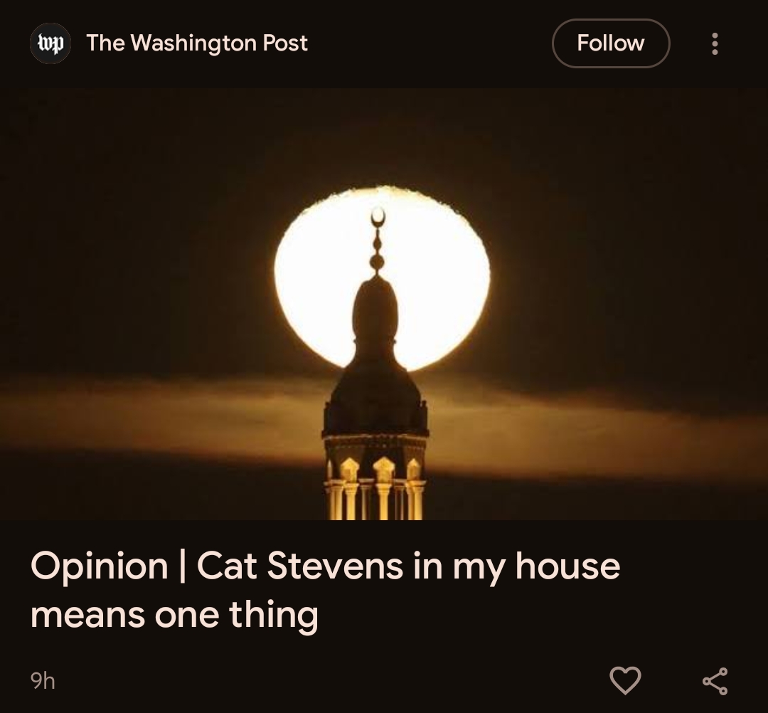Open the Cat Stevens opinion headline
The height and width of the screenshot is (713, 768).
(x=325, y=589)
